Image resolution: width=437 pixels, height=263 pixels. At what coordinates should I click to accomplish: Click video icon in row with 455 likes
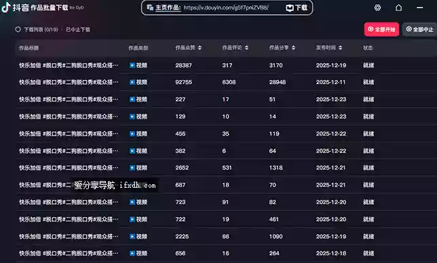(132, 134)
